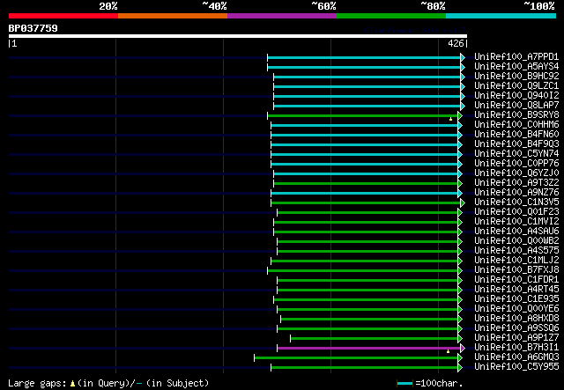Open hit UniRef100_A7PPD1
Screen dimensions: 564x390
(516, 57)
